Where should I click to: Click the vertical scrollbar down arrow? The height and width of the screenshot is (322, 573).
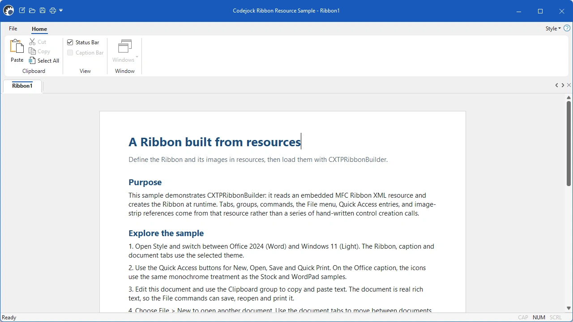coord(569,308)
